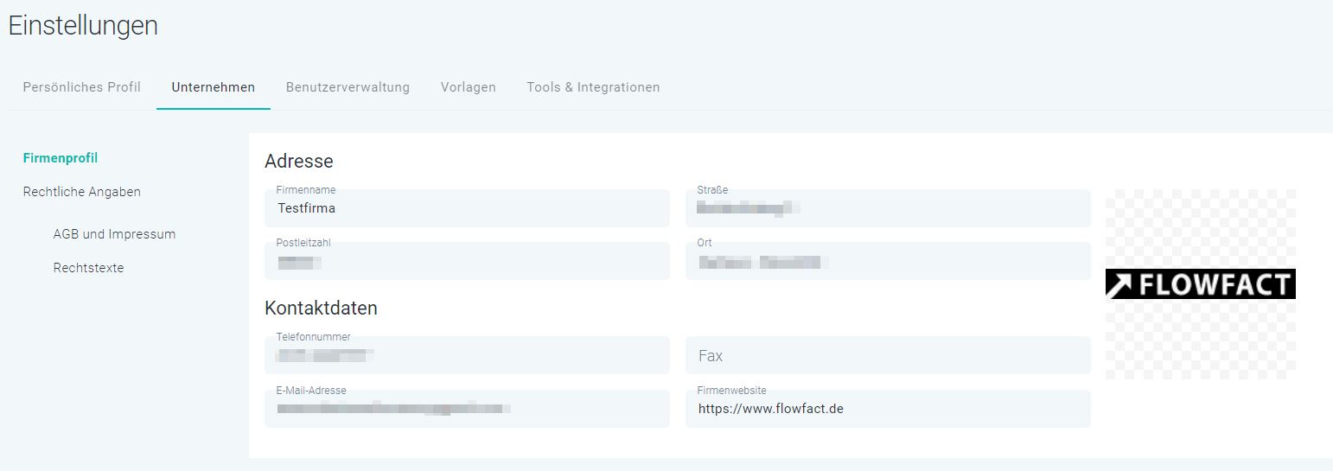
Task: Select the Unternehmen tab
Action: (x=213, y=87)
